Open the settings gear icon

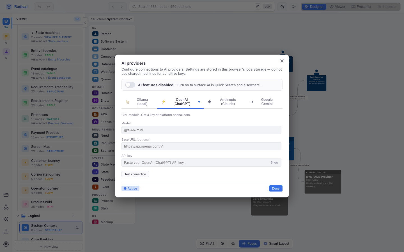click(x=6, y=244)
